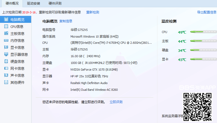Start benchmark via 立即评测 link
The width and height of the screenshot is (217, 123).
pos(116,102)
